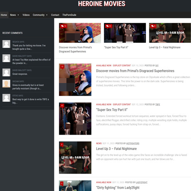The image size is (191, 191).
Task: Click the author link HOTFIGHTERS
Action: [133, 143]
